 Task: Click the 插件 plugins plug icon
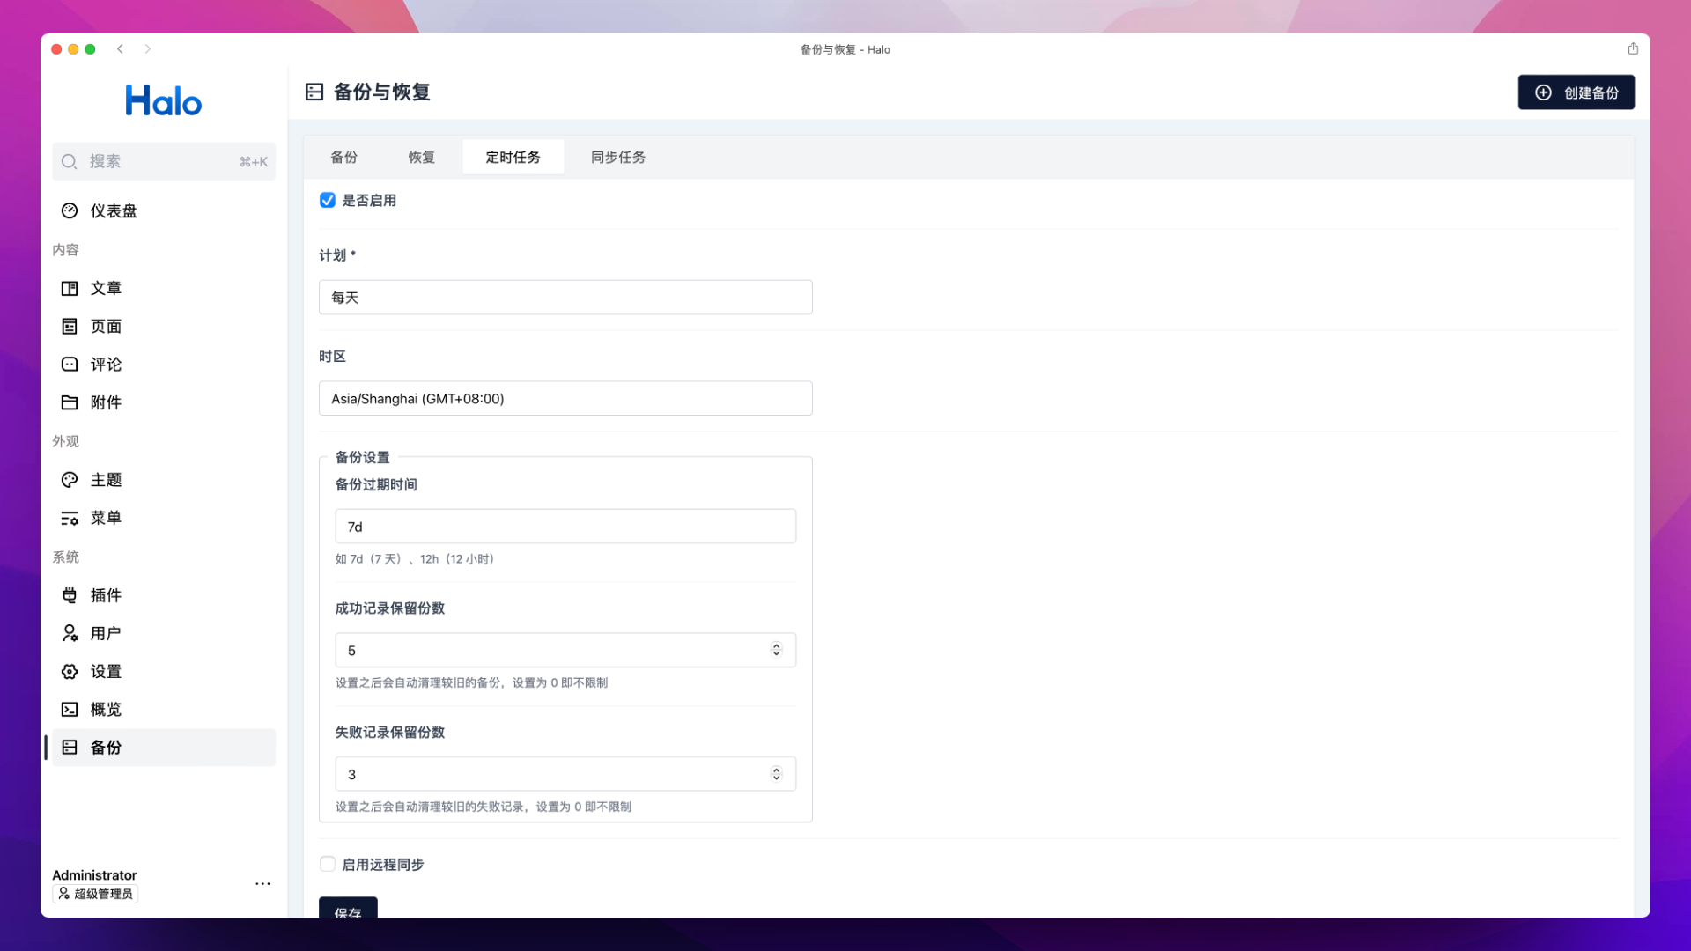coord(70,595)
